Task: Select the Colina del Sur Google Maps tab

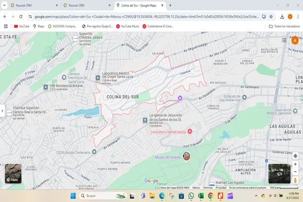Action: coord(140,6)
